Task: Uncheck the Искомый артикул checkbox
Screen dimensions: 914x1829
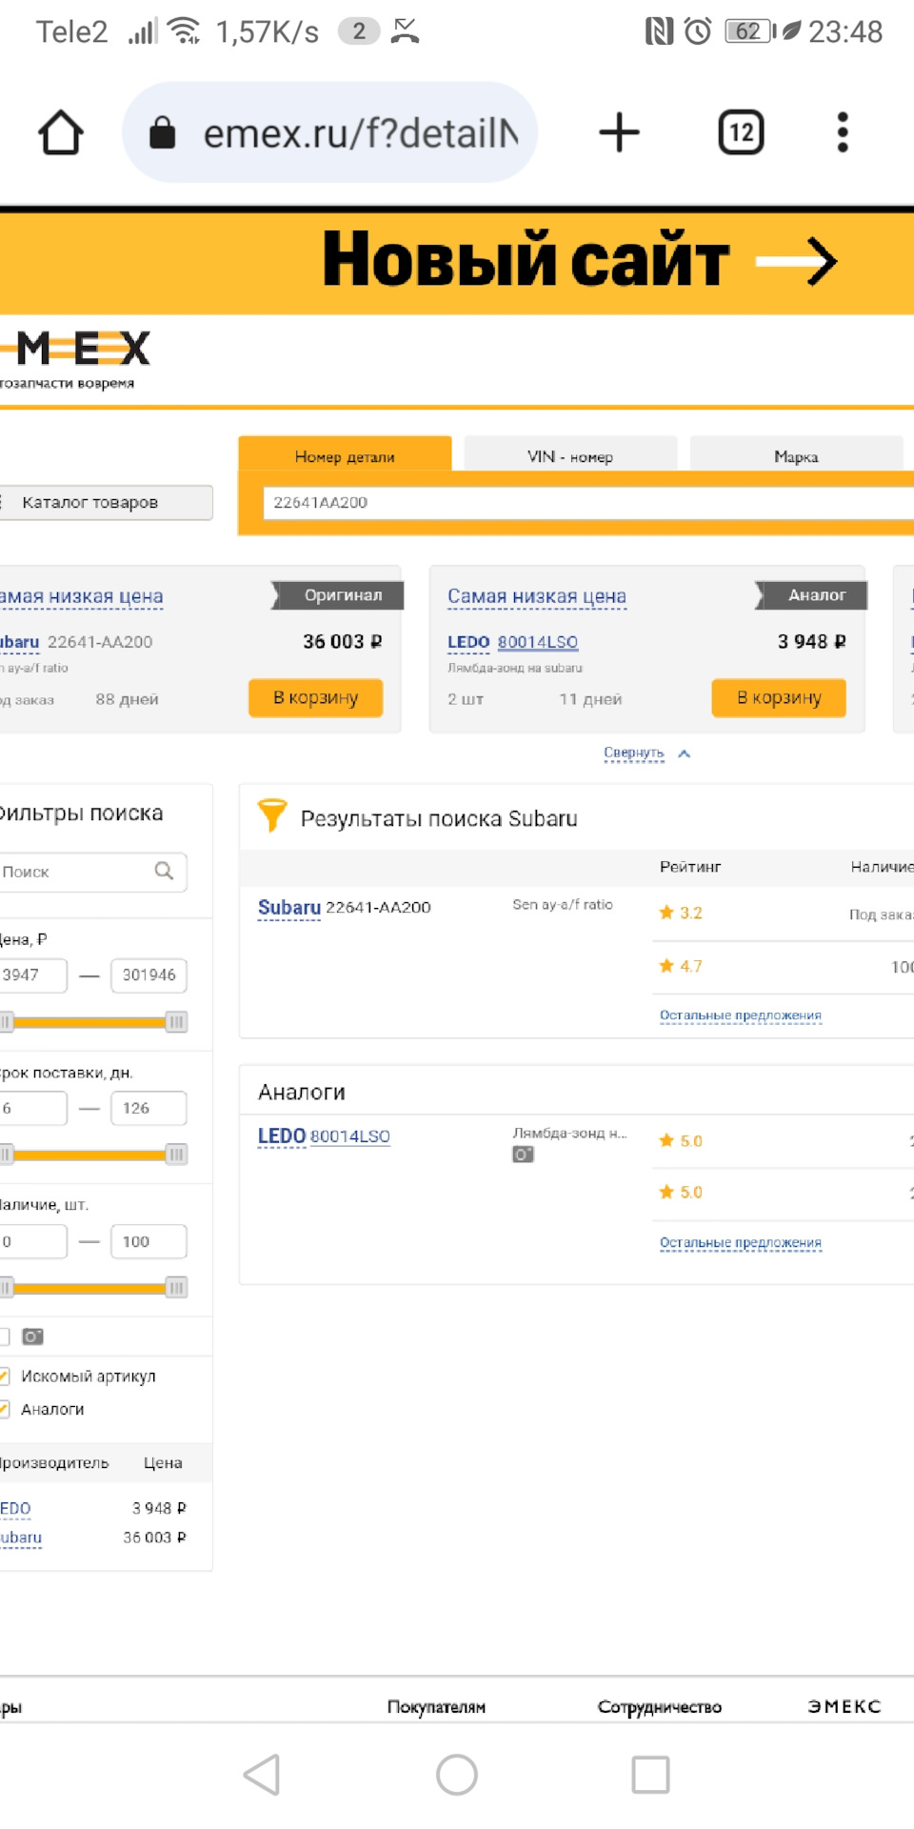Action: (x=4, y=1376)
